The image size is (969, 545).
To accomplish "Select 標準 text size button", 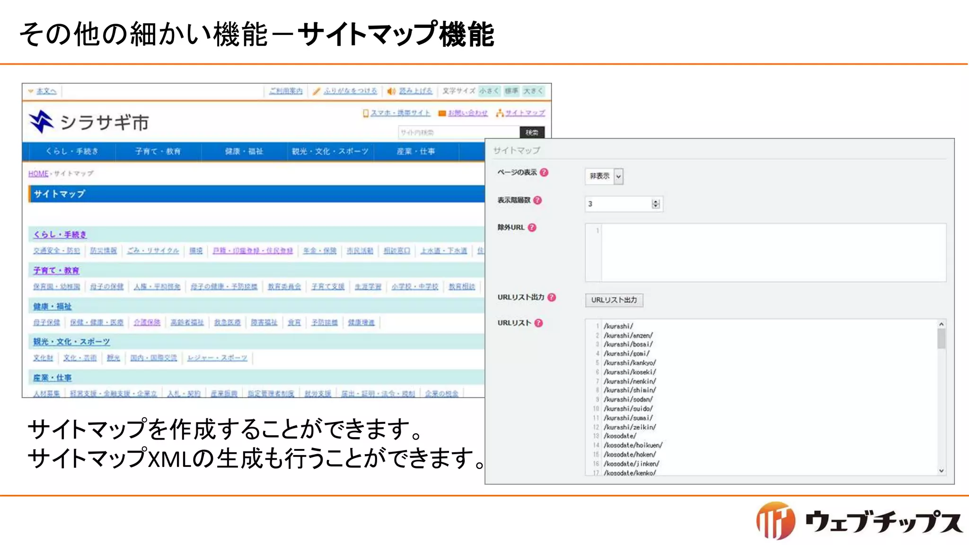I will pyautogui.click(x=511, y=91).
